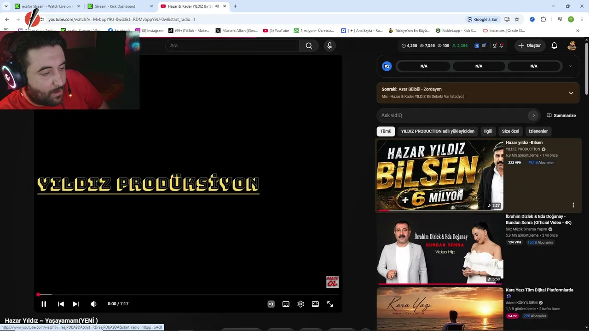This screenshot has height=331, width=589.
Task: Mute the Hazar & Kader YILDIZ tab audio
Action: point(217,6)
